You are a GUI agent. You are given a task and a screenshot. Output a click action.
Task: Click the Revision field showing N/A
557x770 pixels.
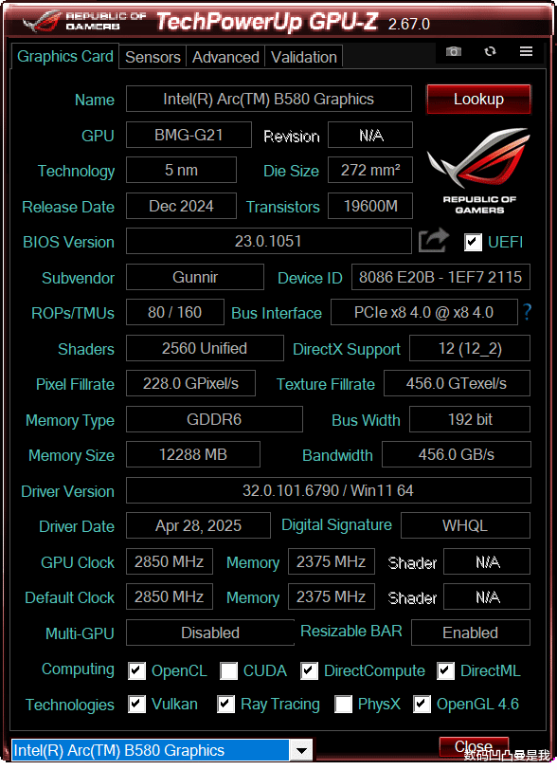point(370,135)
